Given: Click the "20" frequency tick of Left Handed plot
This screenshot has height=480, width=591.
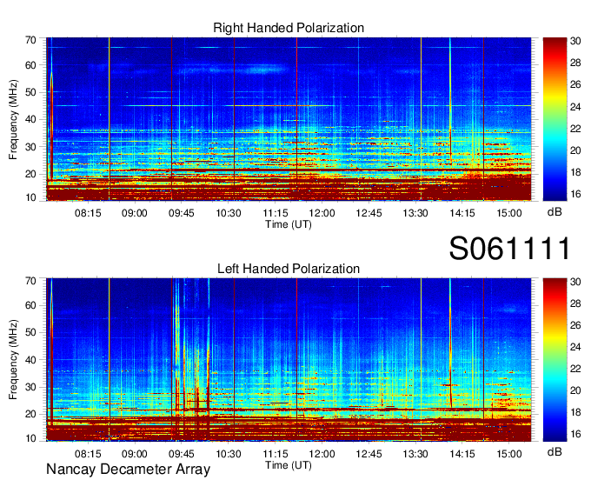Looking at the screenshot, I should pos(31,414).
